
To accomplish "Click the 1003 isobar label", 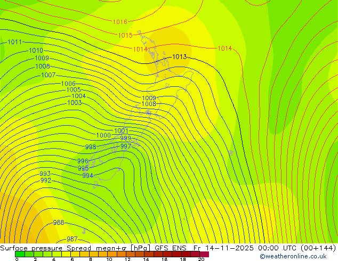I will click(75, 102).
